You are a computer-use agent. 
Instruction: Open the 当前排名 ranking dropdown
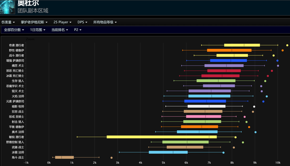click(59, 30)
